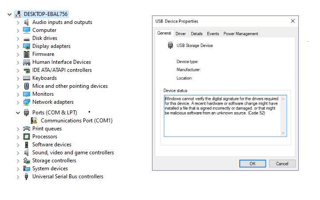Click the Cancel button

click(x=282, y=164)
